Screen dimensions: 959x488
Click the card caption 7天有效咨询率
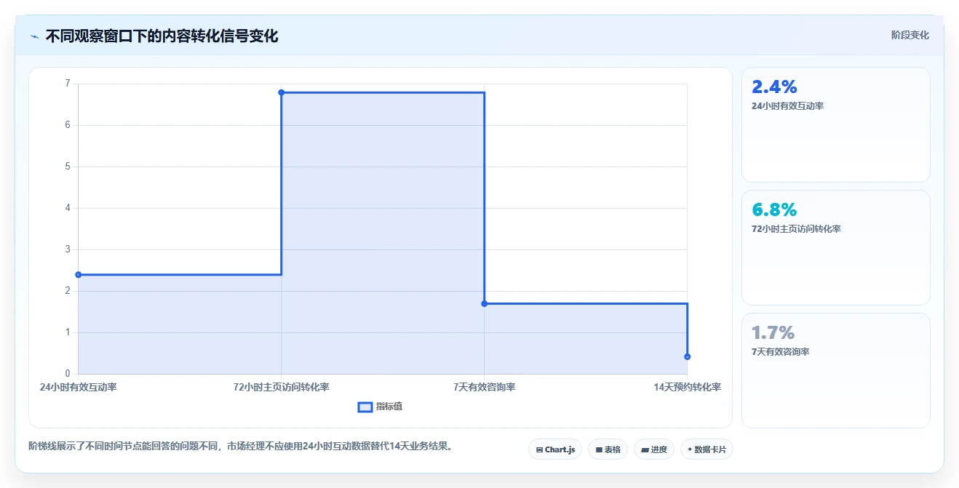pyautogui.click(x=781, y=352)
